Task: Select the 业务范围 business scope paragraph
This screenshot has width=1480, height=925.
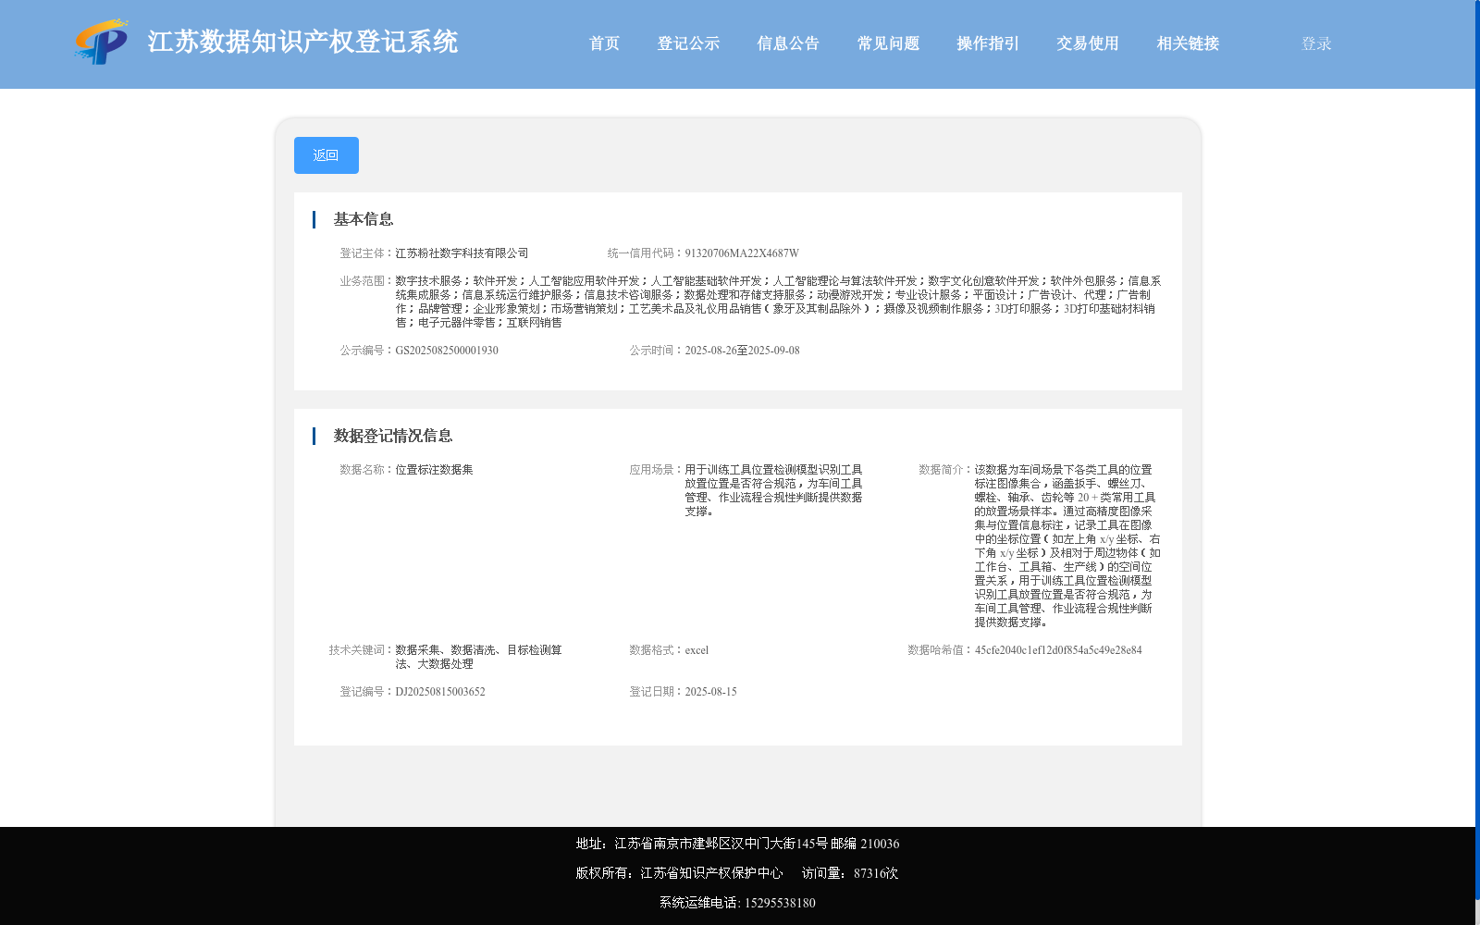Action: click(778, 302)
